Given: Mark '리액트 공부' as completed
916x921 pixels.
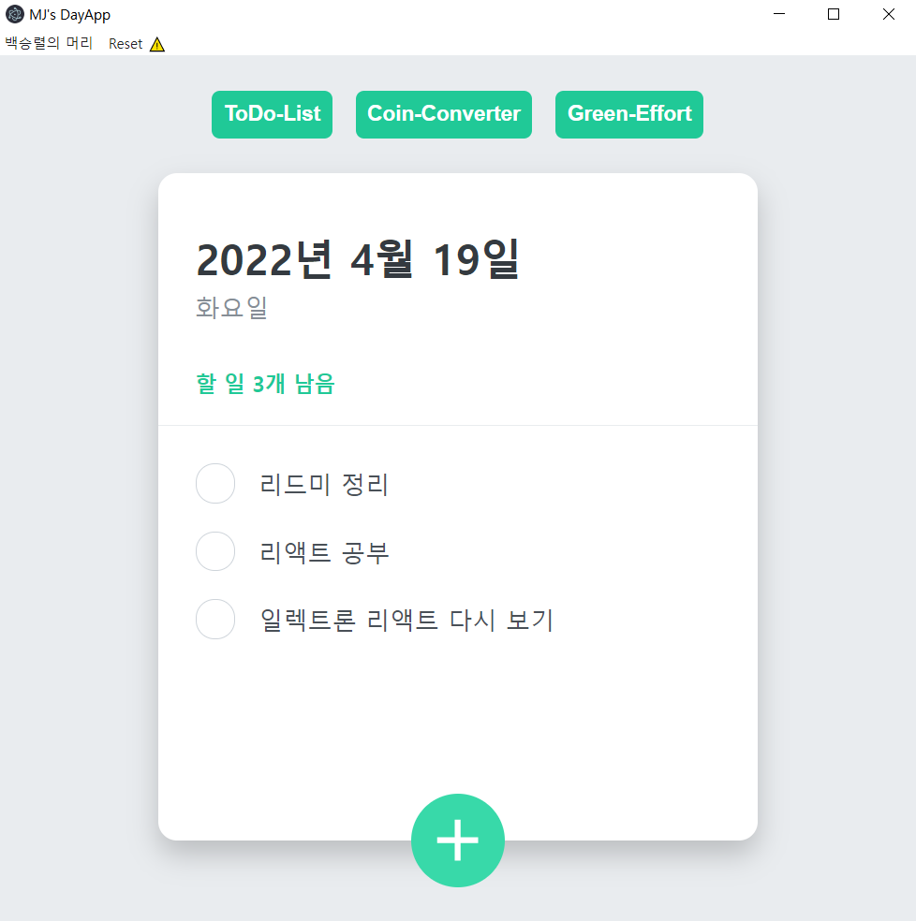Looking at the screenshot, I should (215, 551).
